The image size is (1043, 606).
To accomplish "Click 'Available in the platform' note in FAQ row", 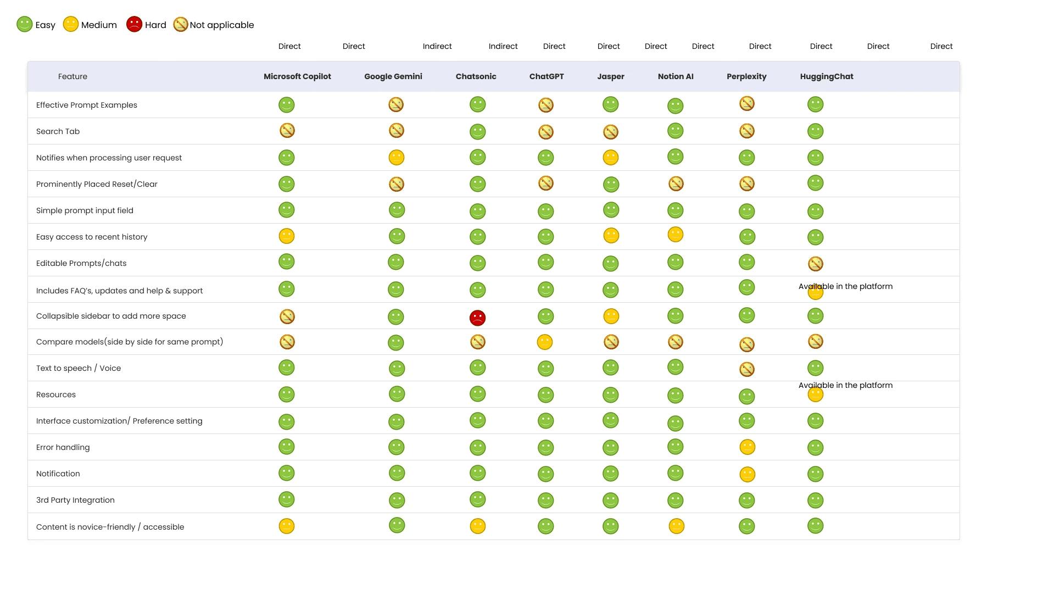I will [845, 286].
